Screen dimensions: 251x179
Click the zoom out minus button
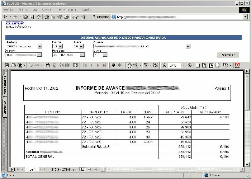(x=164, y=65)
